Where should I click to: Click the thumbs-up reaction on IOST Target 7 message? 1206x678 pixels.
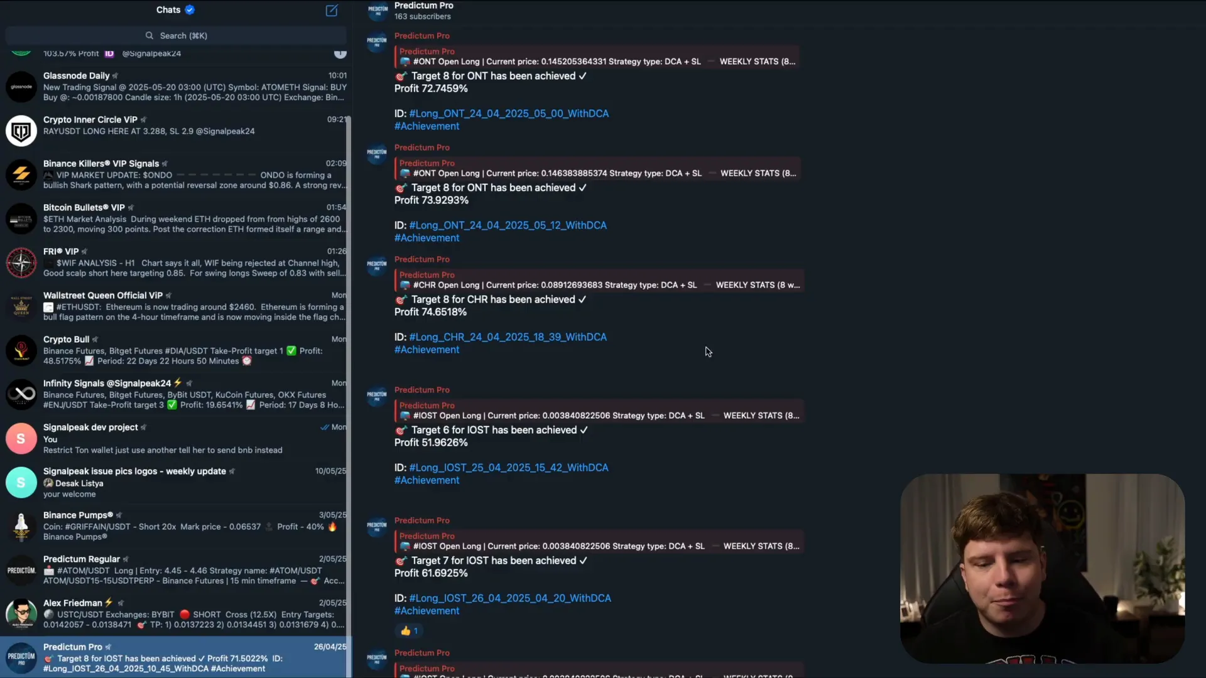click(x=409, y=631)
